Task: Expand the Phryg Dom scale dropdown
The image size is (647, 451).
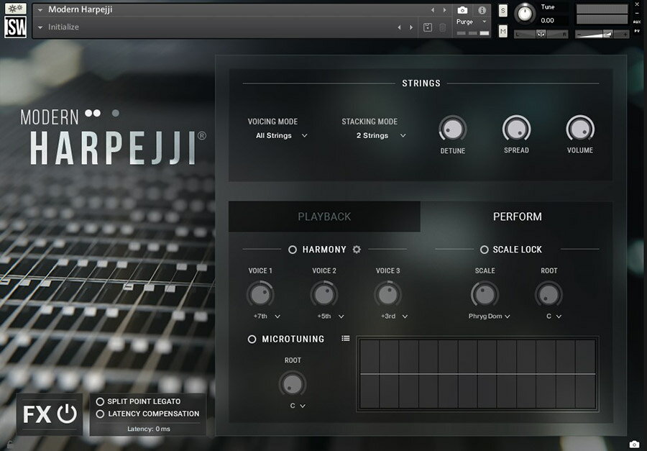Action: tap(489, 316)
